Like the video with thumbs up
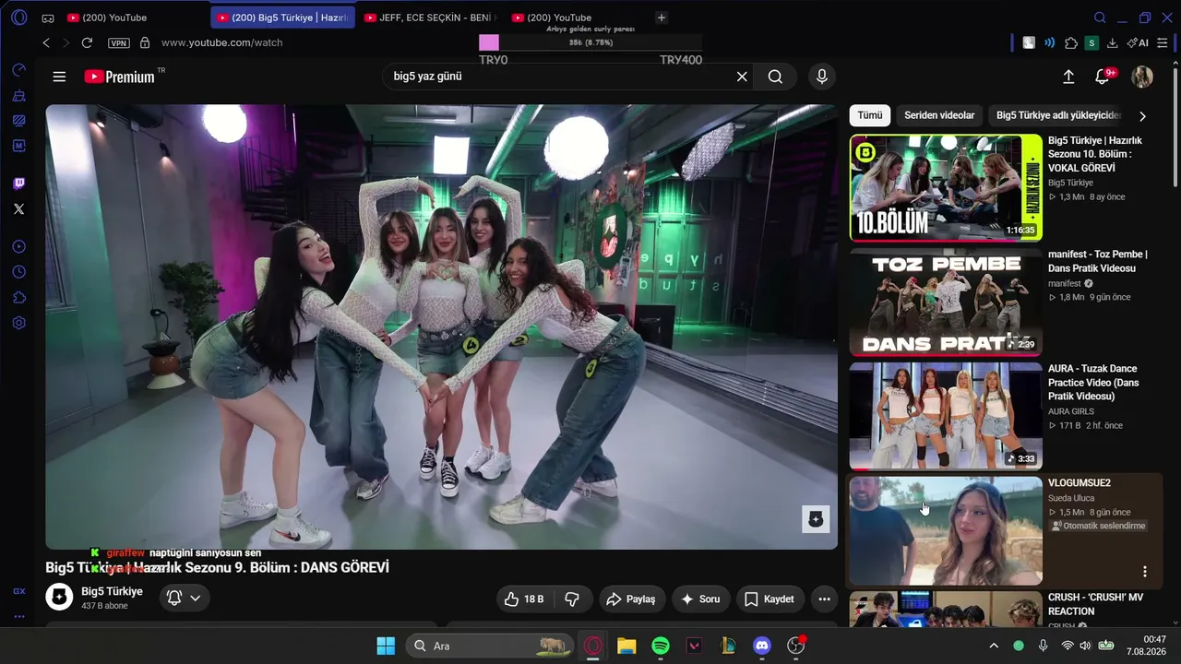This screenshot has height=664, width=1181. tap(524, 599)
